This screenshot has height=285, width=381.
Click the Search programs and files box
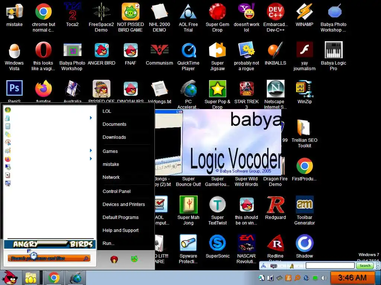point(49,258)
